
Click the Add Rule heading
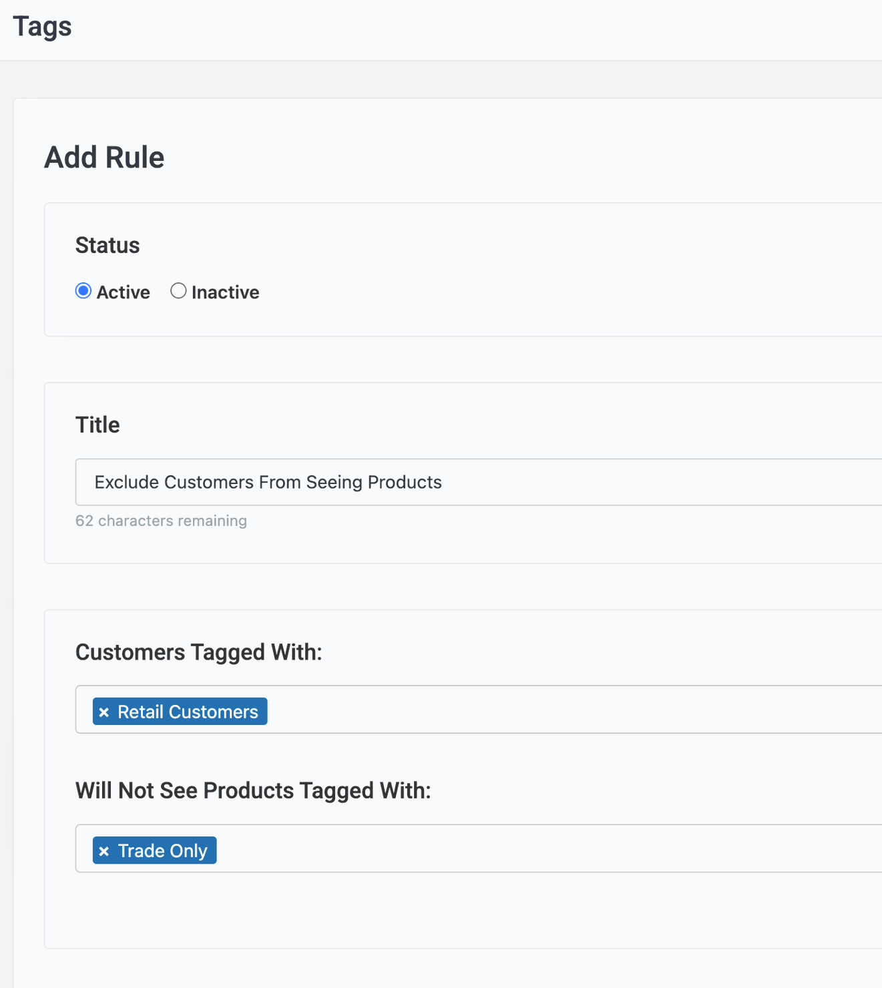pos(104,158)
